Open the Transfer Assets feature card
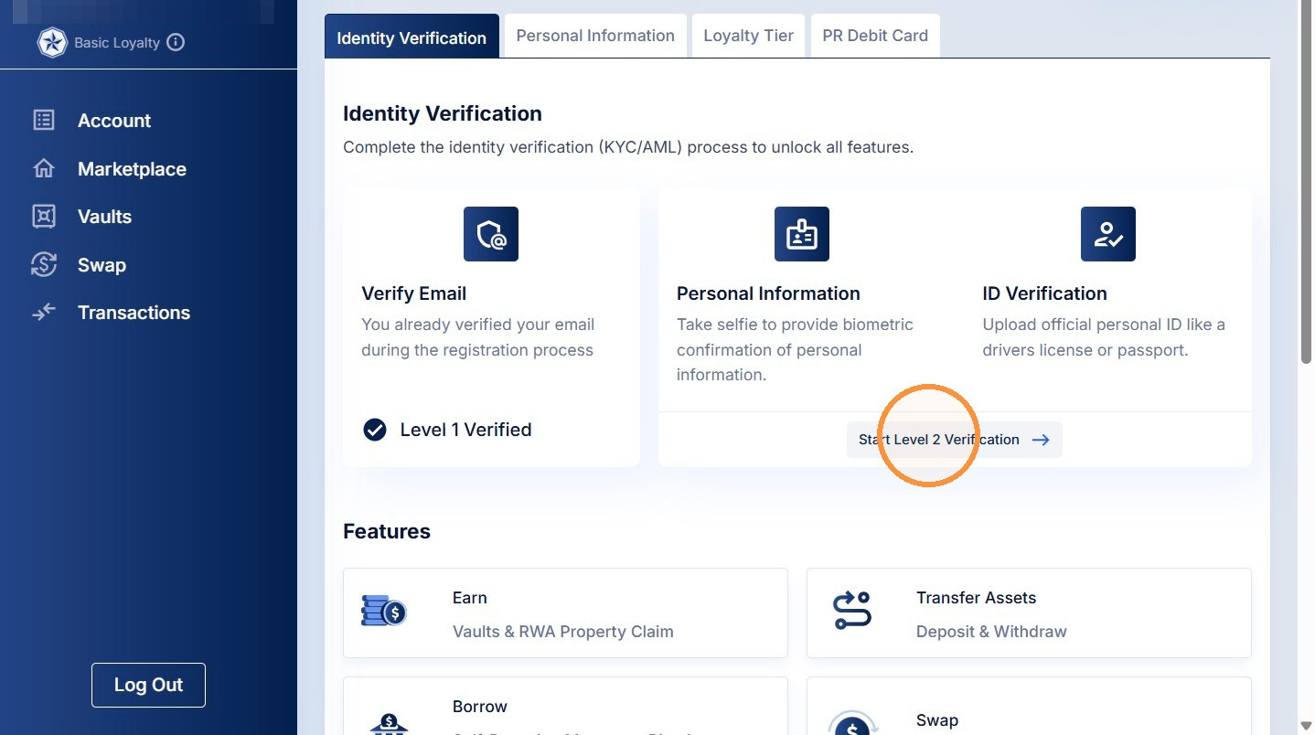Image resolution: width=1315 pixels, height=735 pixels. (1029, 613)
